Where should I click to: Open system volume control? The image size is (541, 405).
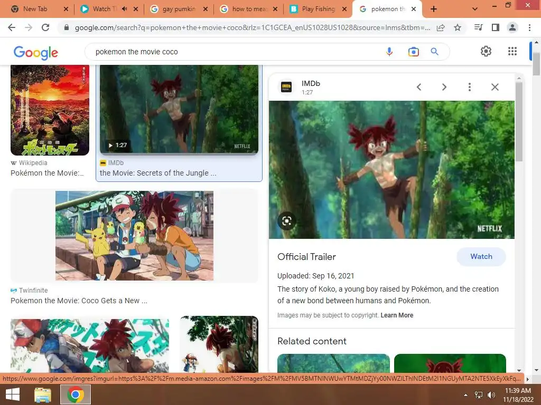tap(491, 394)
